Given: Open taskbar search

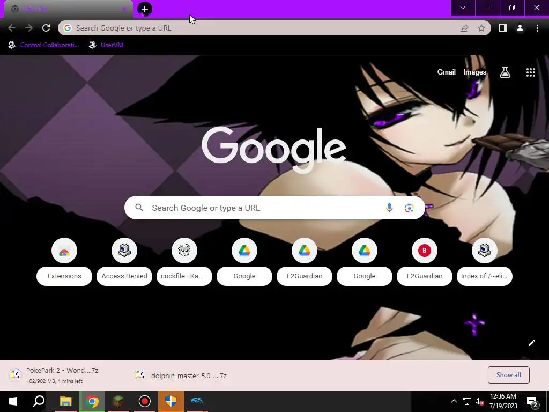Looking at the screenshot, I should point(39,401).
